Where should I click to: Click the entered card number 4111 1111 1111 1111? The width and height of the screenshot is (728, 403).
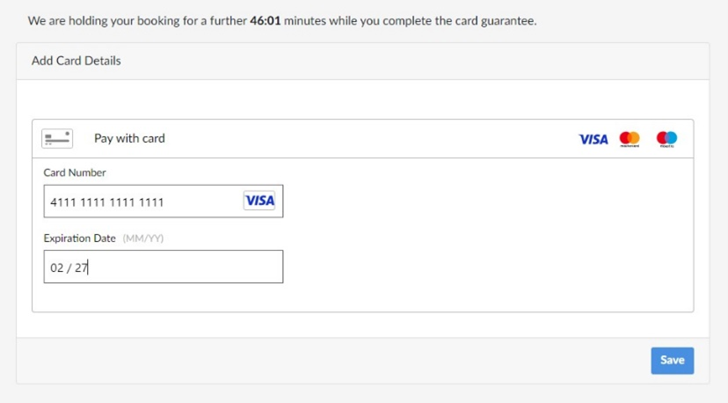coord(107,202)
